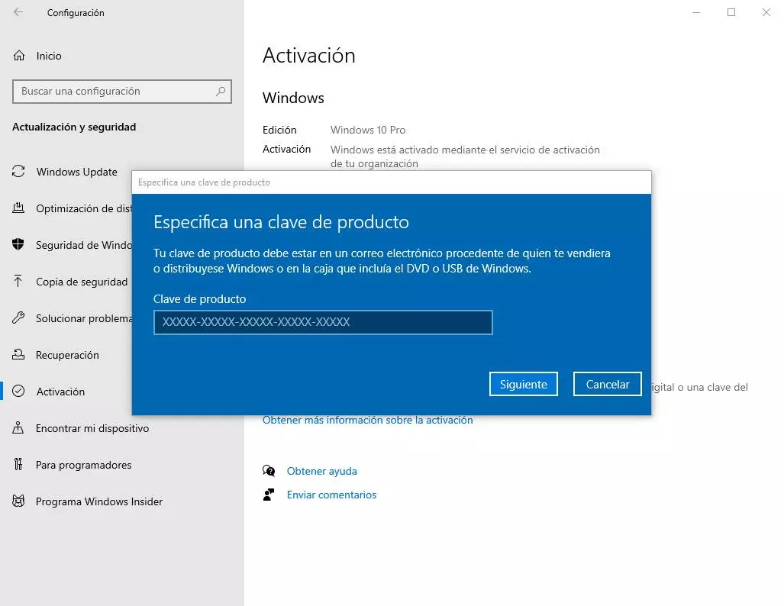Click the Windows Update refresh icon
Image resolution: width=784 pixels, height=606 pixels.
(18, 172)
